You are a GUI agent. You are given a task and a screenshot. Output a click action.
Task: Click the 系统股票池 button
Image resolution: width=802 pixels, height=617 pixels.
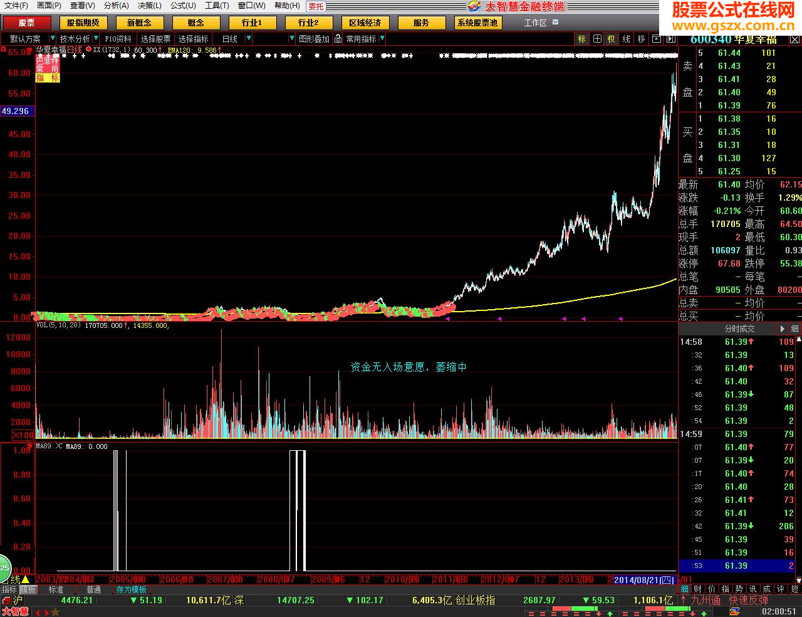tap(477, 23)
